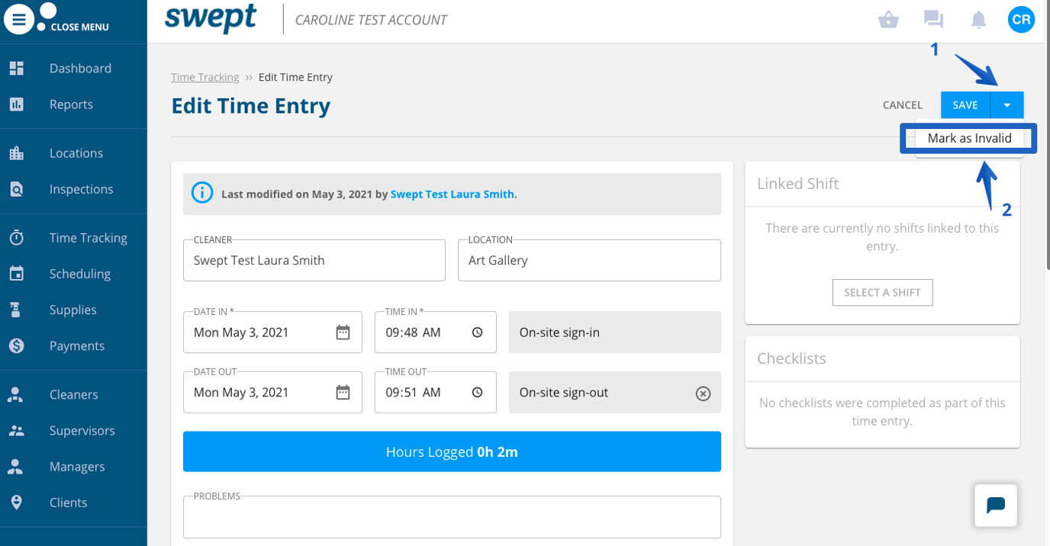Open the chat widget bubble at bottom right
The height and width of the screenshot is (546, 1050).
click(995, 505)
